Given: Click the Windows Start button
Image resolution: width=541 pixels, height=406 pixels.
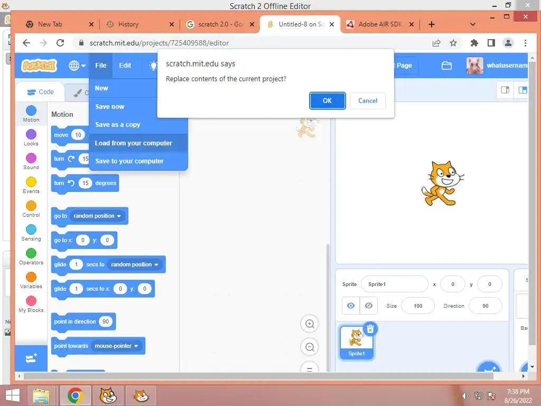Looking at the screenshot, I should 13,396.
